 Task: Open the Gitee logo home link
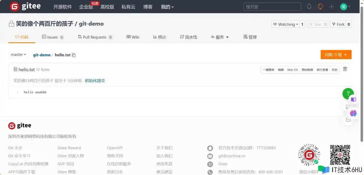25,7
